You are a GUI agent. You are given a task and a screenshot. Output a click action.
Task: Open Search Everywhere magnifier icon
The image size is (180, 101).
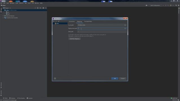tap(176, 5)
